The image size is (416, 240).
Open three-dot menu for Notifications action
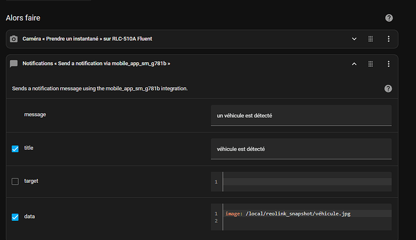coord(388,64)
